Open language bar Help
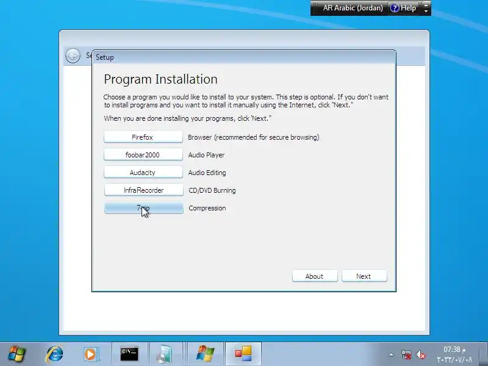The image size is (488, 366). (403, 8)
